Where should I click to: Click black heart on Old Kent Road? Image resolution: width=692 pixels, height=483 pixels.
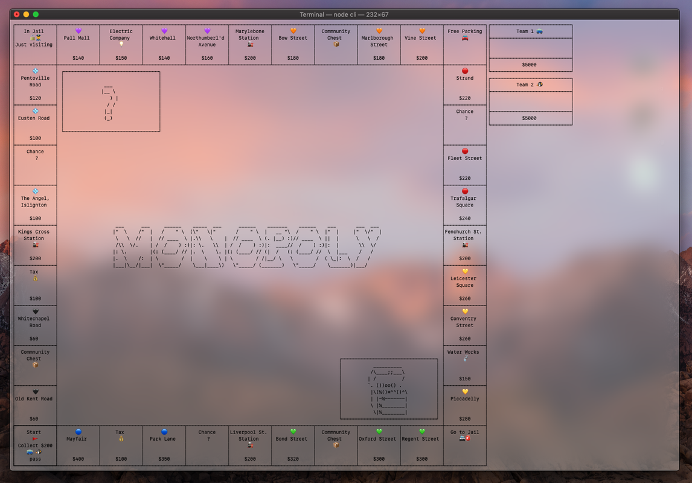pyautogui.click(x=35, y=392)
